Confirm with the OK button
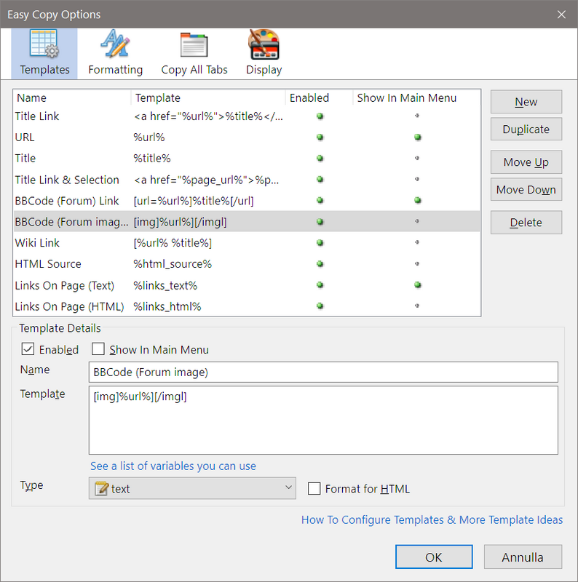 [x=434, y=557]
